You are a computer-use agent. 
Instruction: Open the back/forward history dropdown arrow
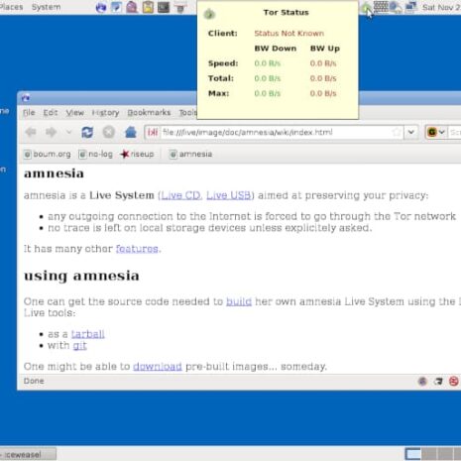click(68, 133)
